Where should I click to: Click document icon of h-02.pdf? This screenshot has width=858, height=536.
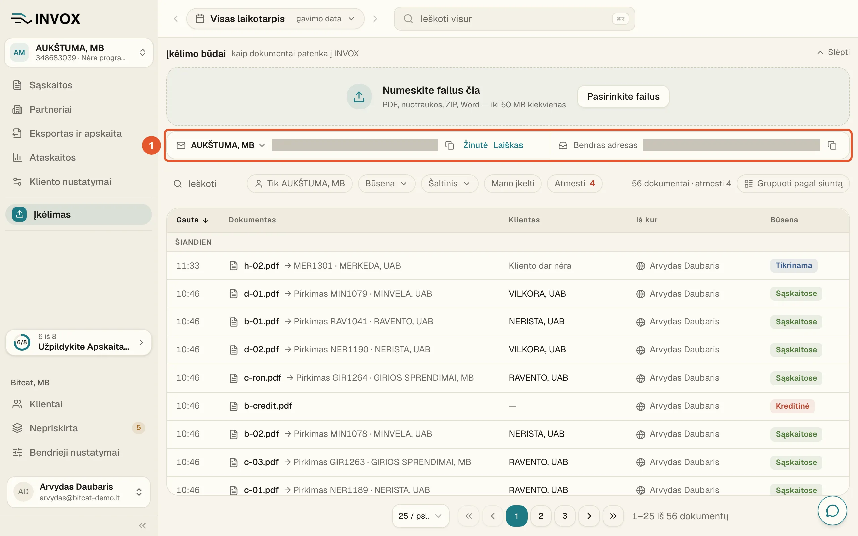coord(233,266)
